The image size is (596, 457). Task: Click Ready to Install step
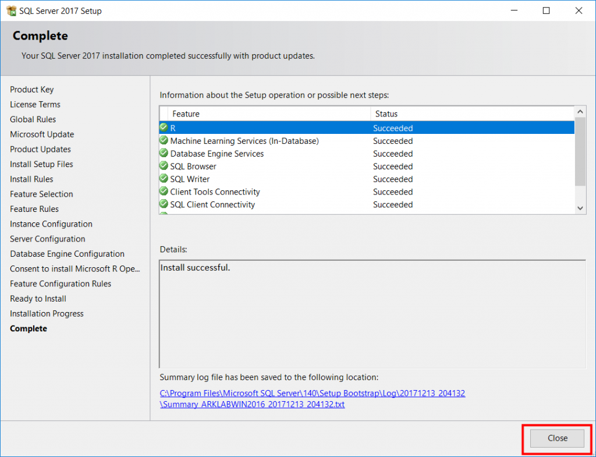38,299
